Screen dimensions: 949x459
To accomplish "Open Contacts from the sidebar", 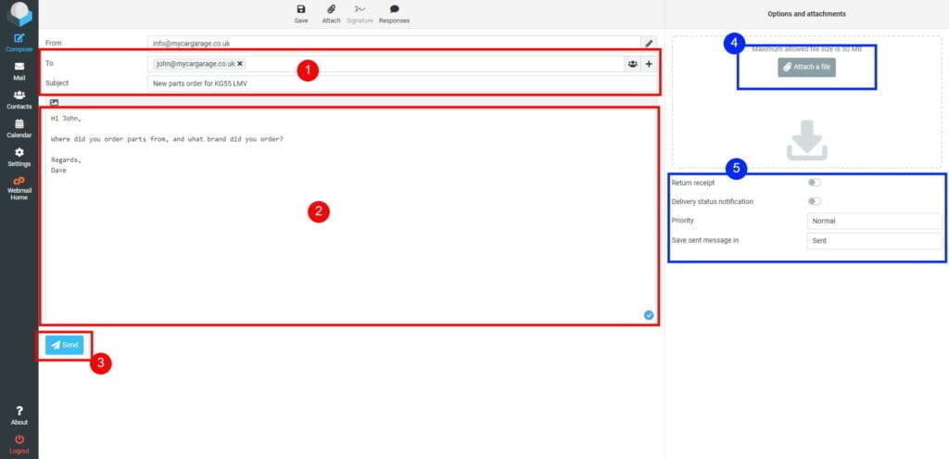I will pyautogui.click(x=19, y=99).
